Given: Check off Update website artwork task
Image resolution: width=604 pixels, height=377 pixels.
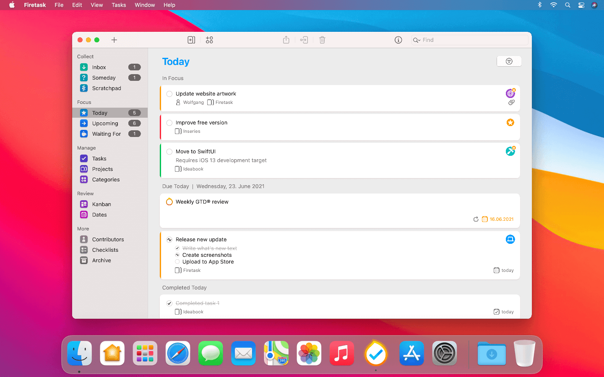Looking at the screenshot, I should tap(169, 94).
